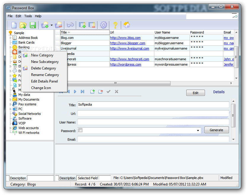Choose New Category from context menu

coord(44,55)
